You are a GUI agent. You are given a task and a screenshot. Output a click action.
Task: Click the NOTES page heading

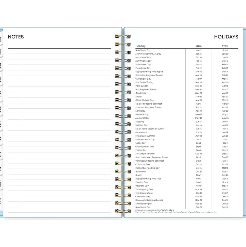[x=16, y=37]
